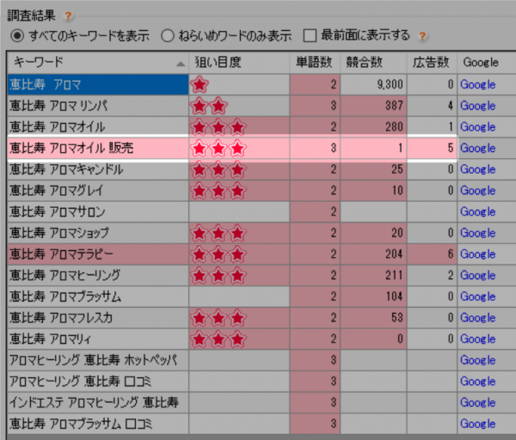This screenshot has height=440, width=516.
Task: Open Google link for 恵比寿 アロマオイル 販売
Action: [478, 148]
